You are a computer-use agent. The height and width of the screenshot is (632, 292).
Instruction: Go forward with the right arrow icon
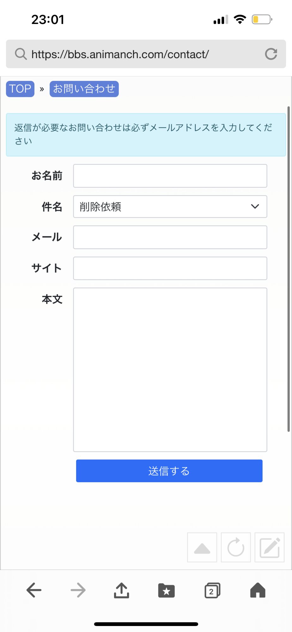[78, 590]
